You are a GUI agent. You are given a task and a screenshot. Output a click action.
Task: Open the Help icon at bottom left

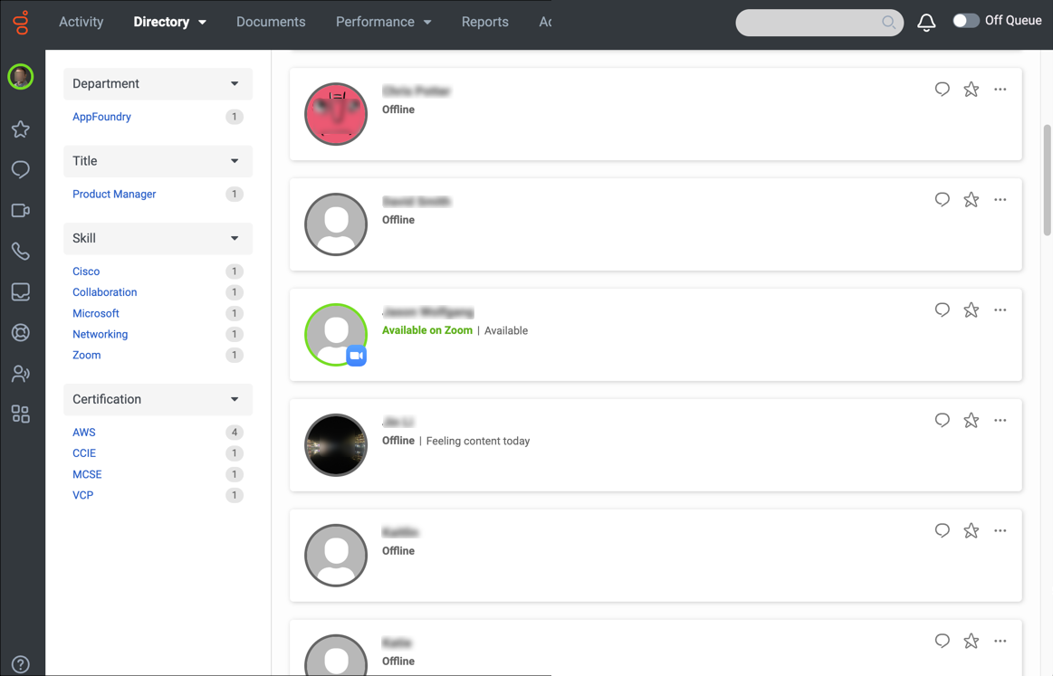(20, 662)
